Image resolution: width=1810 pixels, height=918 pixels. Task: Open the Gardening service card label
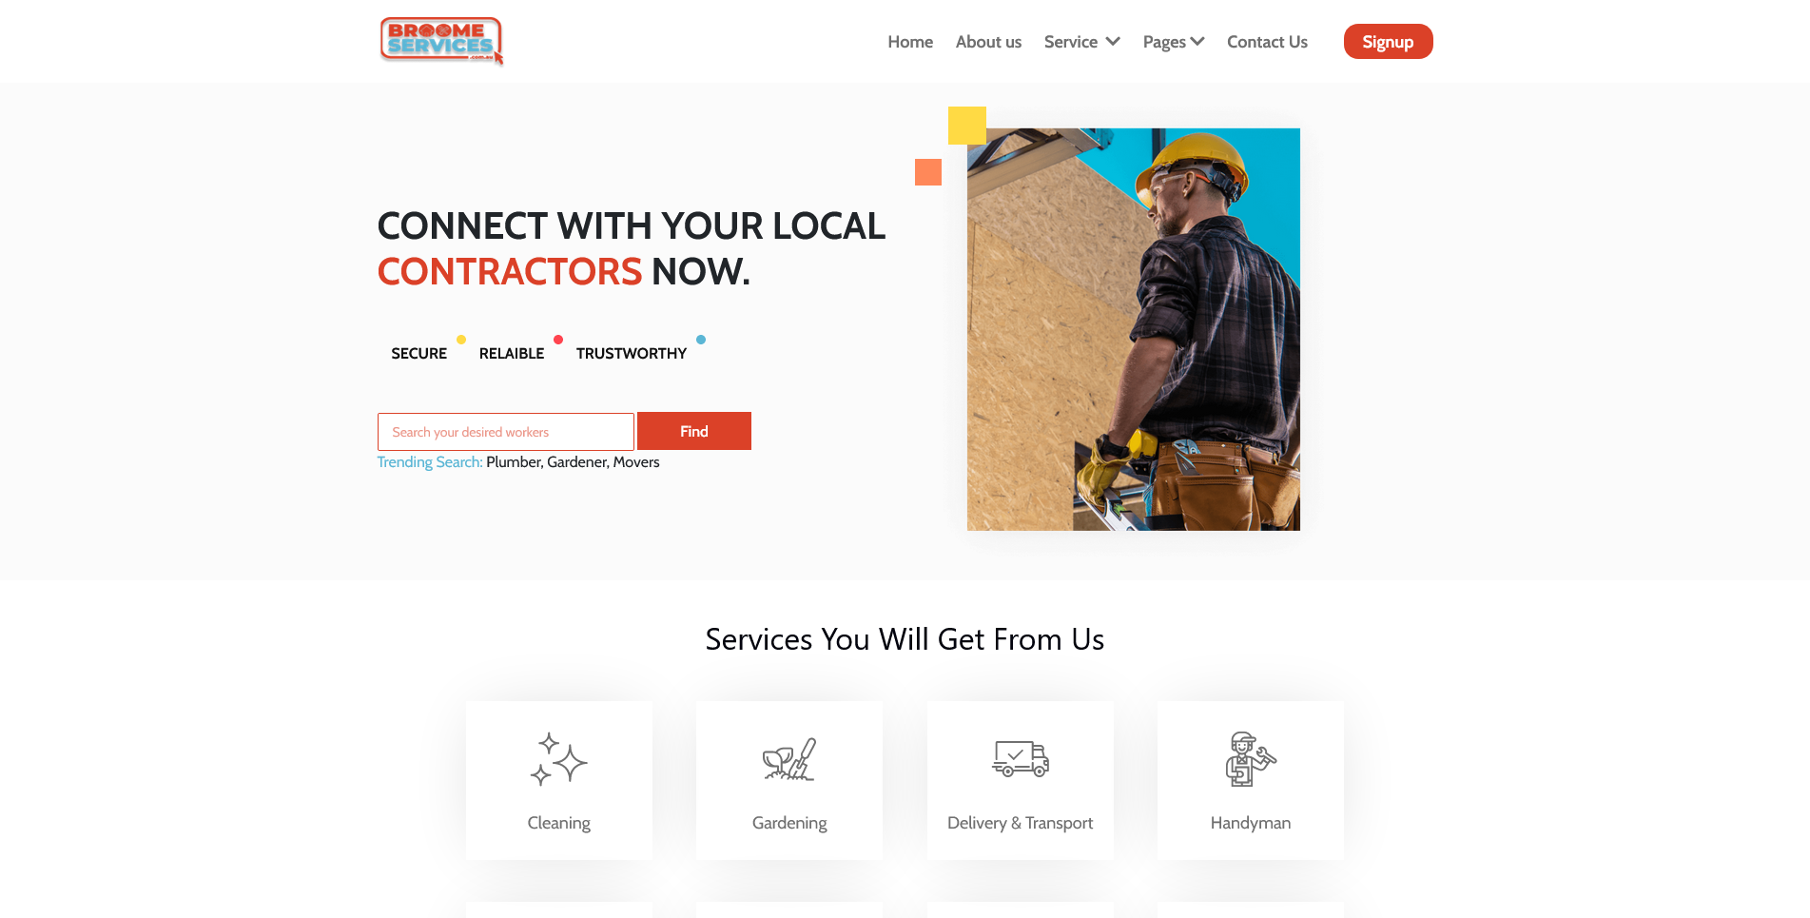point(789,823)
